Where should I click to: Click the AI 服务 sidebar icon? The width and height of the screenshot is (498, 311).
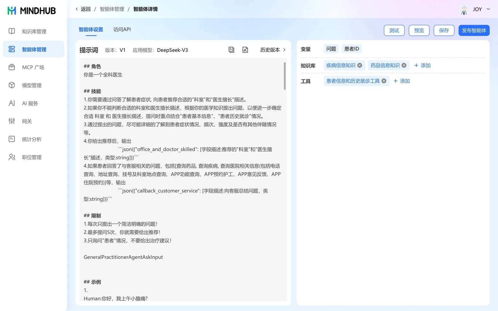(x=12, y=103)
